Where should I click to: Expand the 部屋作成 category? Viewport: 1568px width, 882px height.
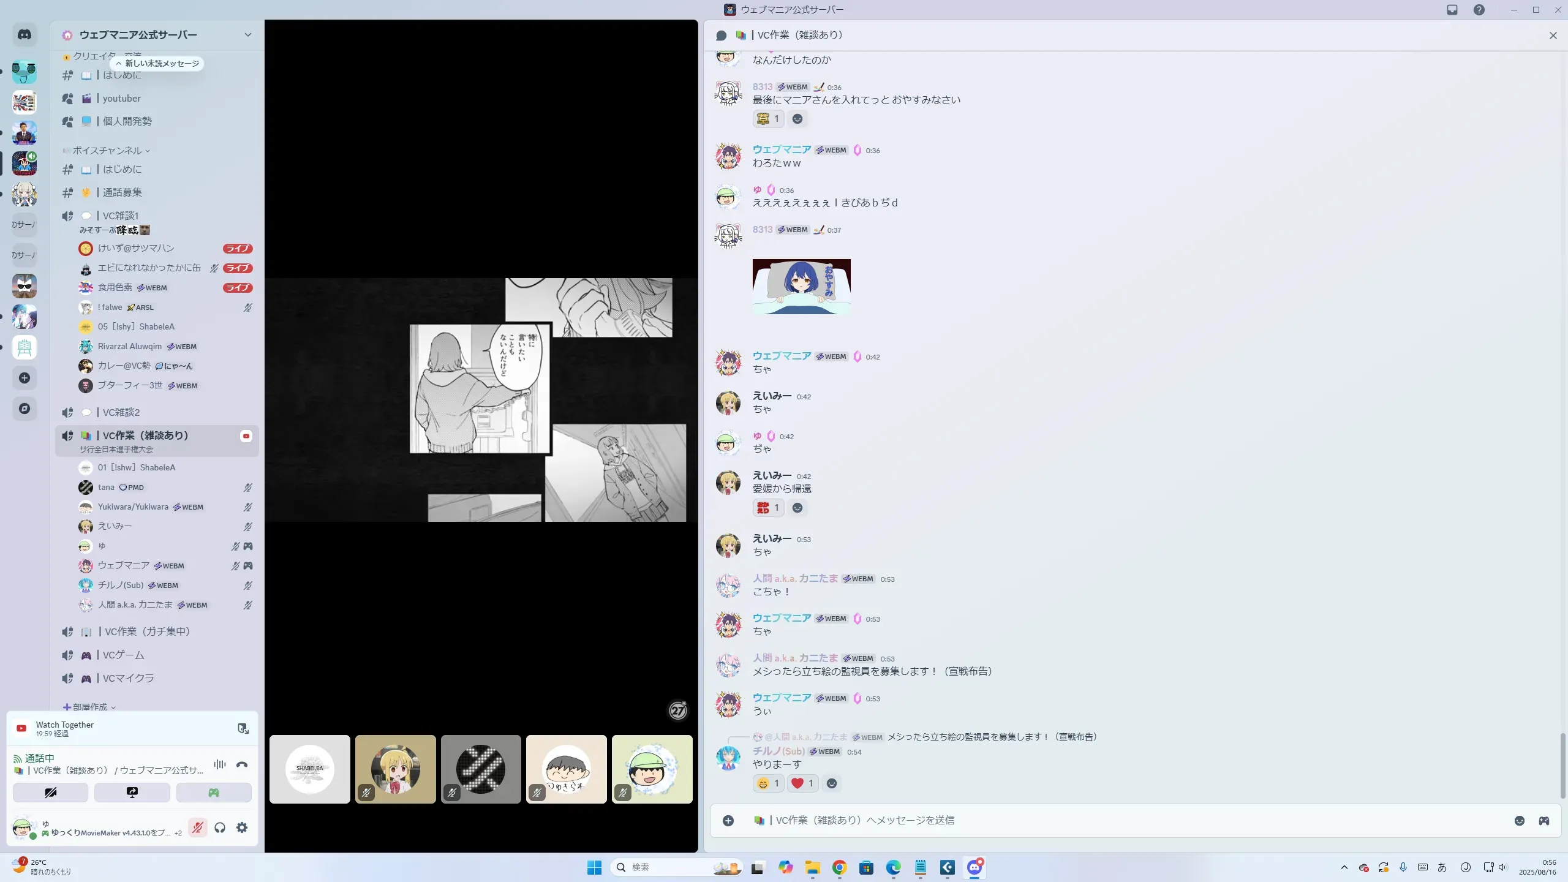[90, 707]
